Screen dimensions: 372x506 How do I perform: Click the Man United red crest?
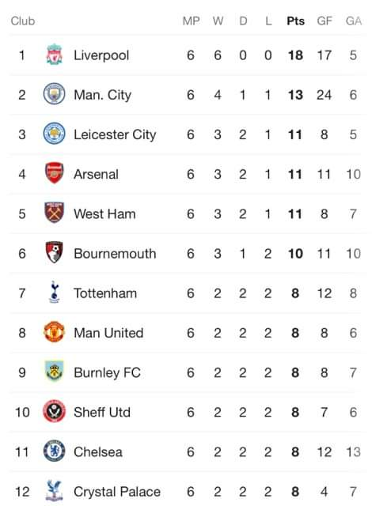point(55,332)
